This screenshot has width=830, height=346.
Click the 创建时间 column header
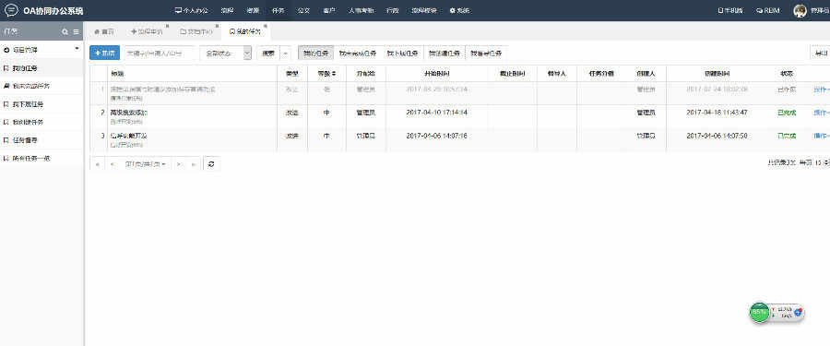717,74
